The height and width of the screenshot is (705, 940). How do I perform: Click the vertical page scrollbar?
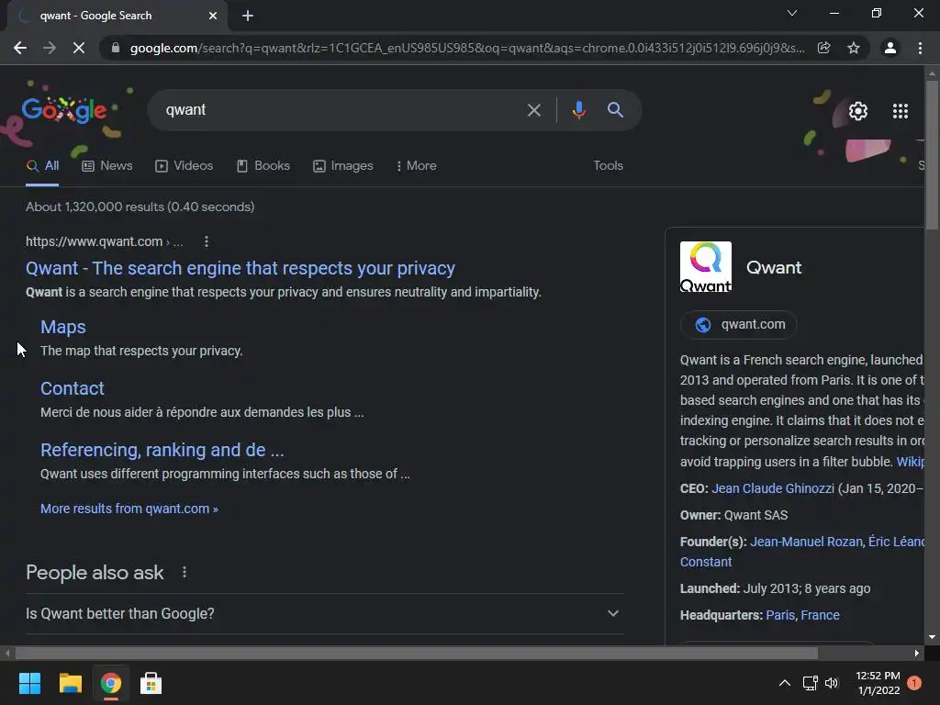(x=932, y=154)
